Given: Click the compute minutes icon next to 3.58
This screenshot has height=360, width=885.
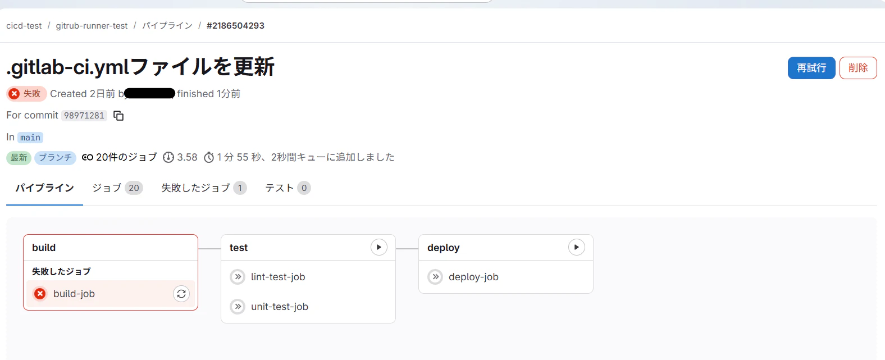Looking at the screenshot, I should [168, 157].
